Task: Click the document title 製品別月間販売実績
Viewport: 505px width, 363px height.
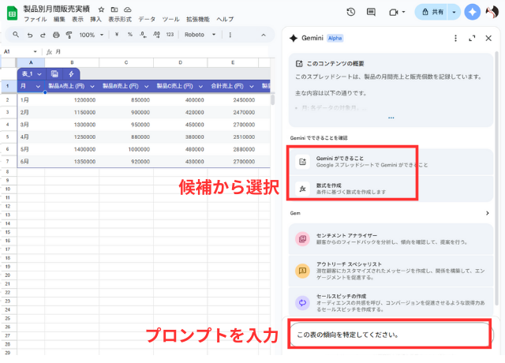Action: click(56, 9)
